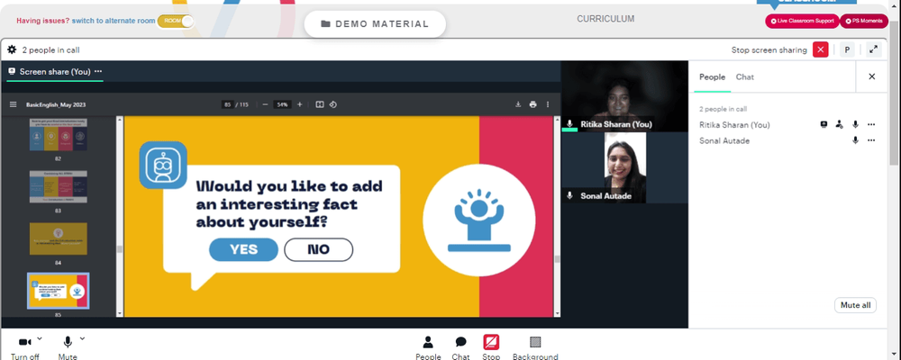Click the mic icon on Sonal Autade's video tile
The image size is (901, 360).
coord(570,196)
